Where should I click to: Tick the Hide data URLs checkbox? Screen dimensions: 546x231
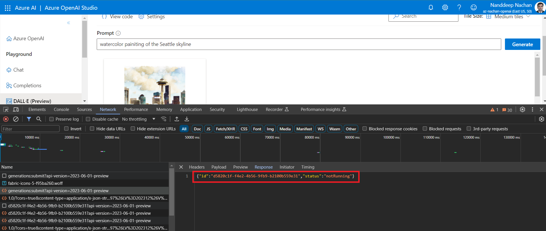pos(92,129)
